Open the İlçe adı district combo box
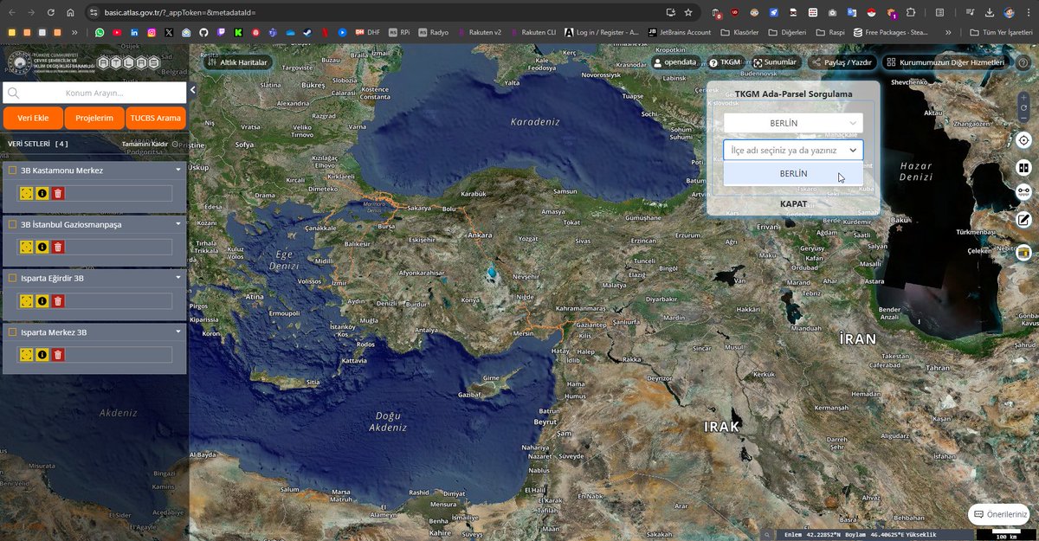The height and width of the screenshot is (541, 1039). pyautogui.click(x=793, y=150)
